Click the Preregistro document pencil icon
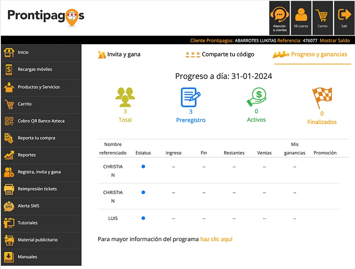355x269 pixels. [x=191, y=97]
